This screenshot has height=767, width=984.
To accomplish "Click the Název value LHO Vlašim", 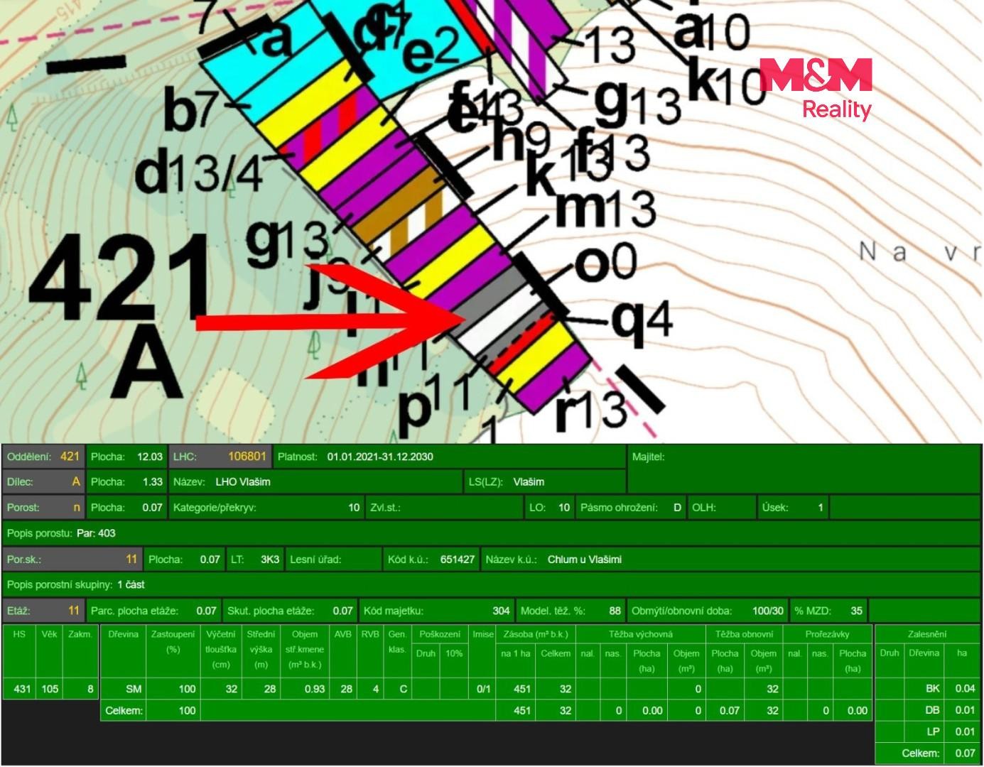I will click(x=243, y=482).
